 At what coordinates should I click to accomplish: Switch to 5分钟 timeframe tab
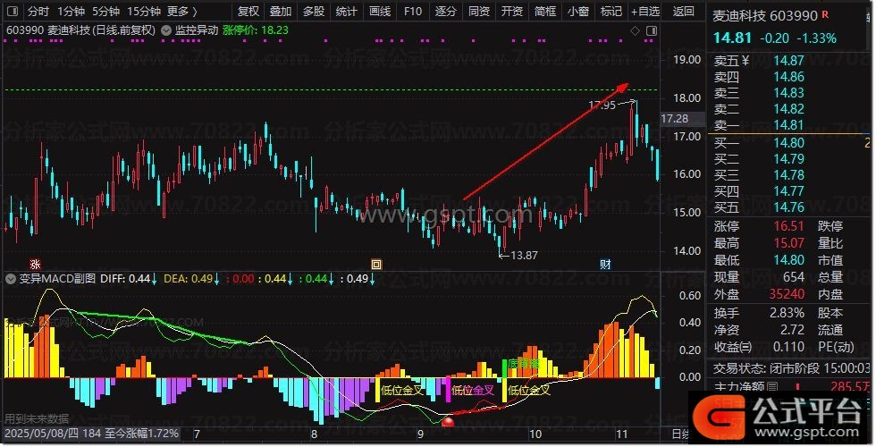[105, 12]
